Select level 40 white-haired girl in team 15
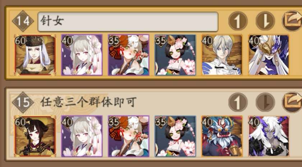The image size is (302, 167). 82,136
